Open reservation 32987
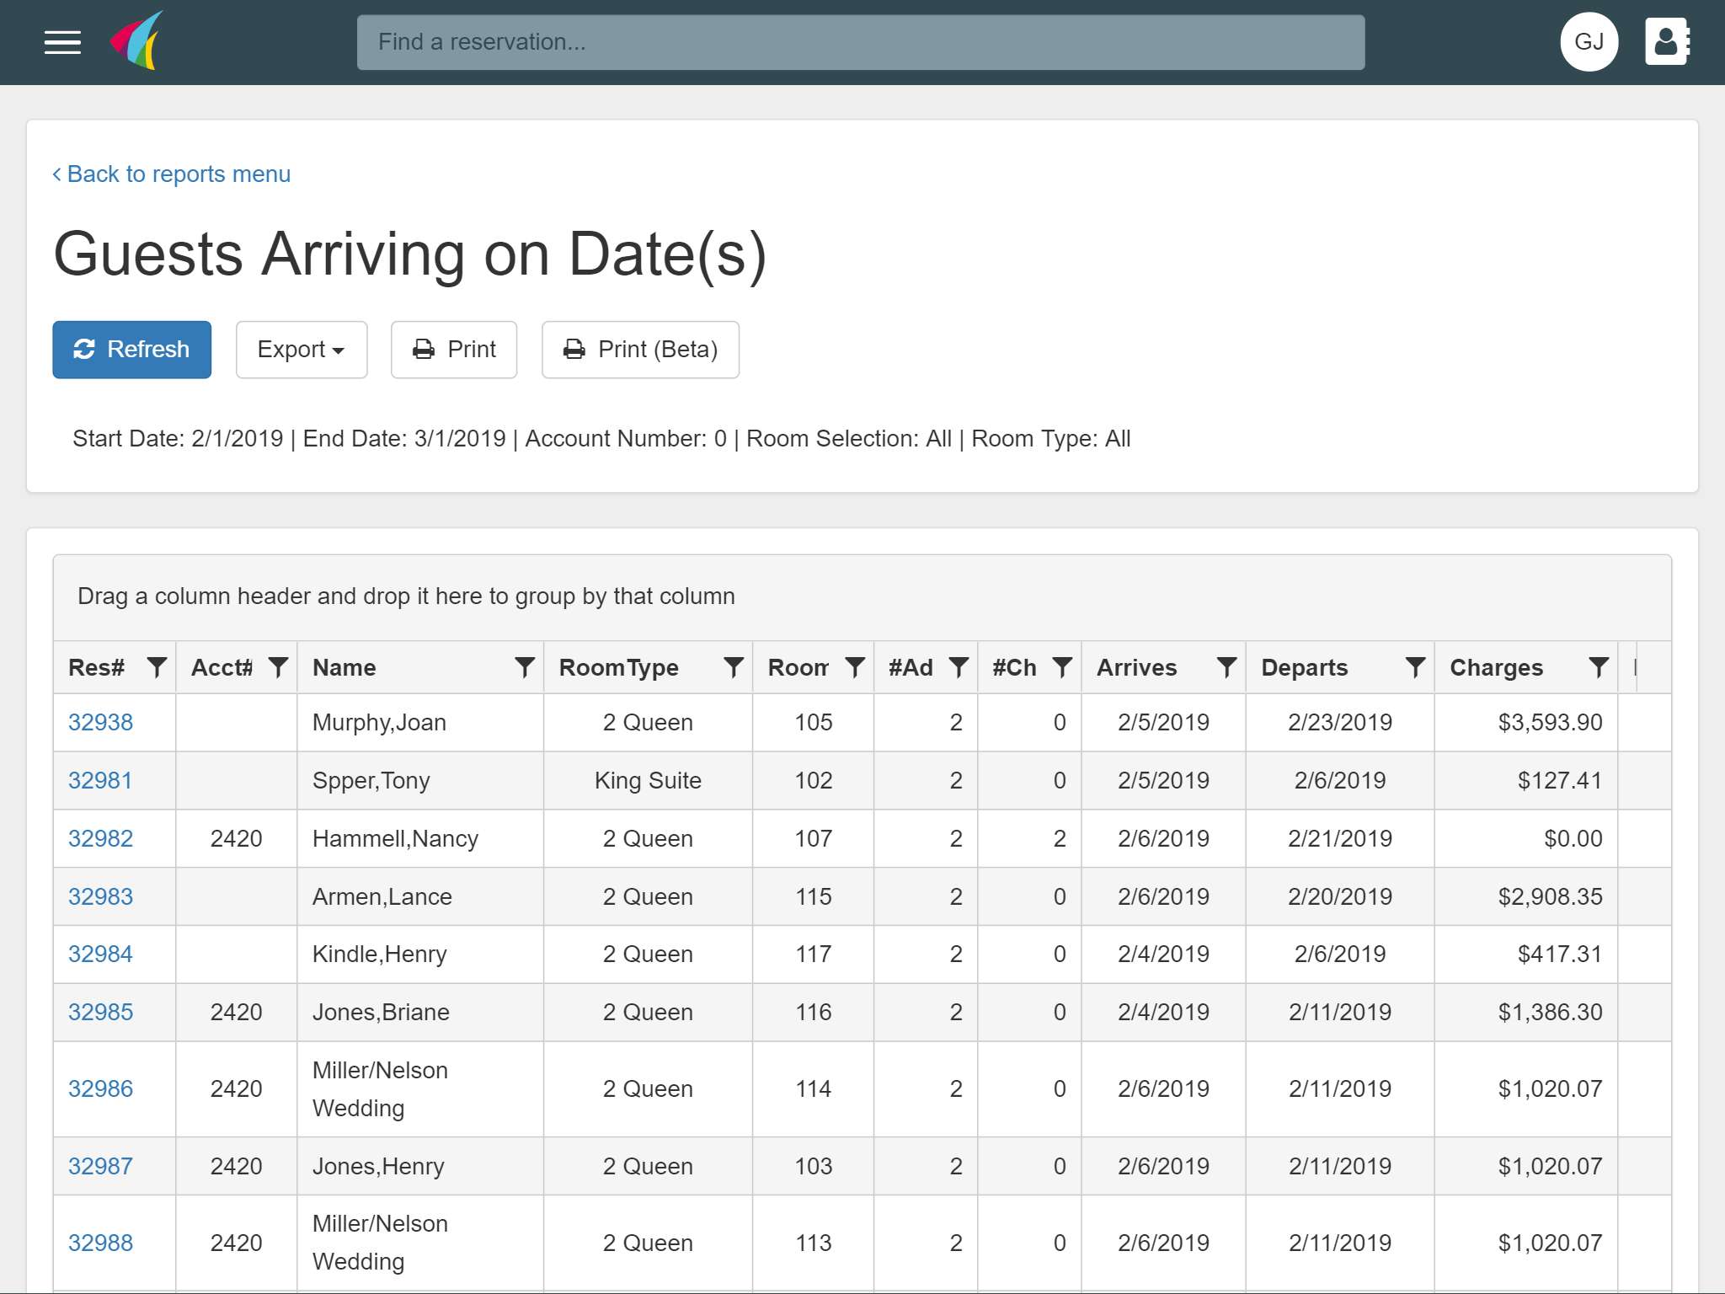1725x1294 pixels. click(x=100, y=1166)
